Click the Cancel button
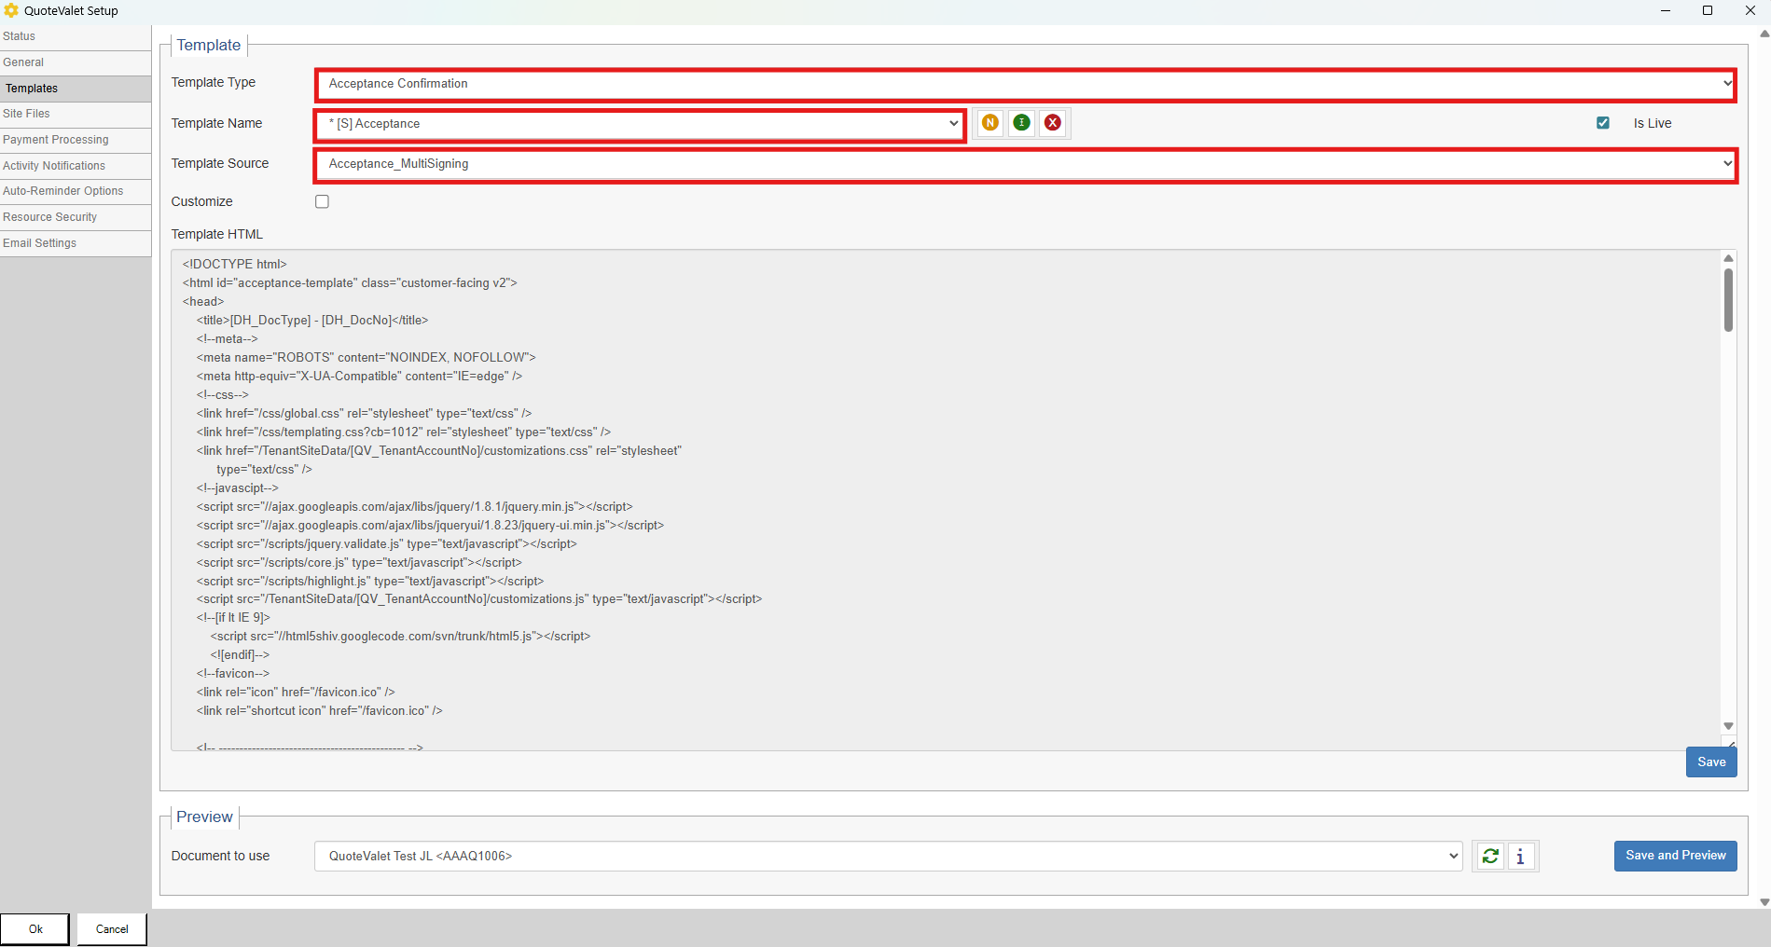 point(112,929)
